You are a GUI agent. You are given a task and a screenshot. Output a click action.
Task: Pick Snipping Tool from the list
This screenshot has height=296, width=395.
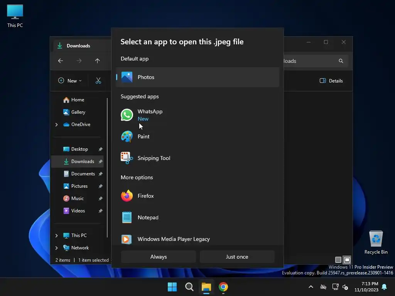(x=197, y=158)
